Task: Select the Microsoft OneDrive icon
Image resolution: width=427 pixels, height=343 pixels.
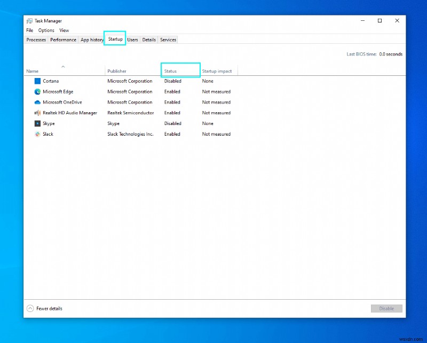Action: [x=36, y=102]
